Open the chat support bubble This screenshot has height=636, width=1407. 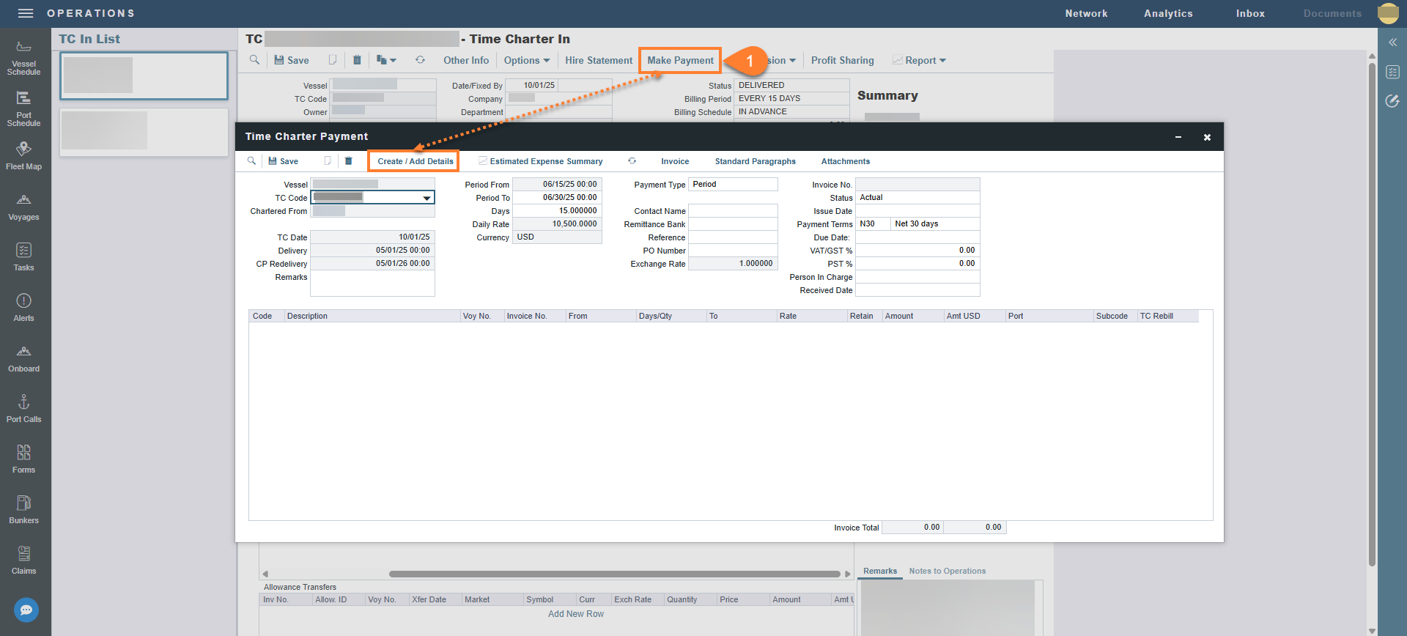26,610
